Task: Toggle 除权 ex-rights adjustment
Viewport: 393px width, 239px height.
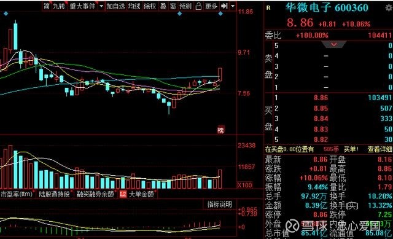Action: pos(150,6)
